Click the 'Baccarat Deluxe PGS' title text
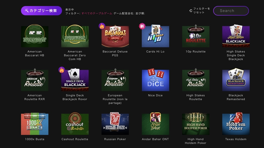 [115, 53]
